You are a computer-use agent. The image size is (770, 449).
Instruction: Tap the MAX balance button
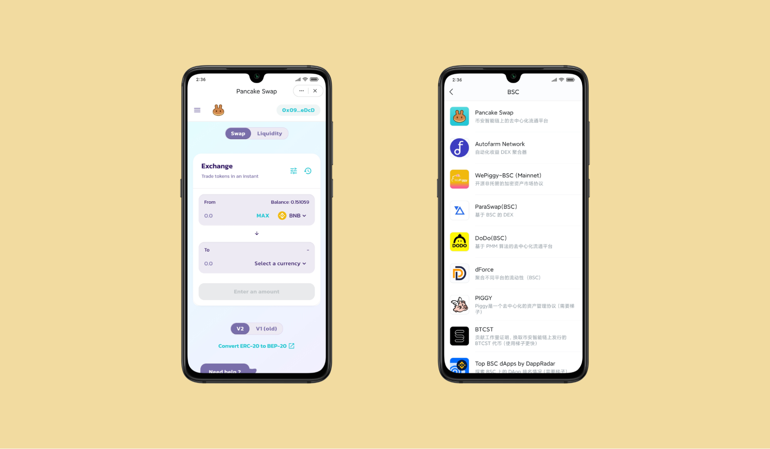point(262,215)
